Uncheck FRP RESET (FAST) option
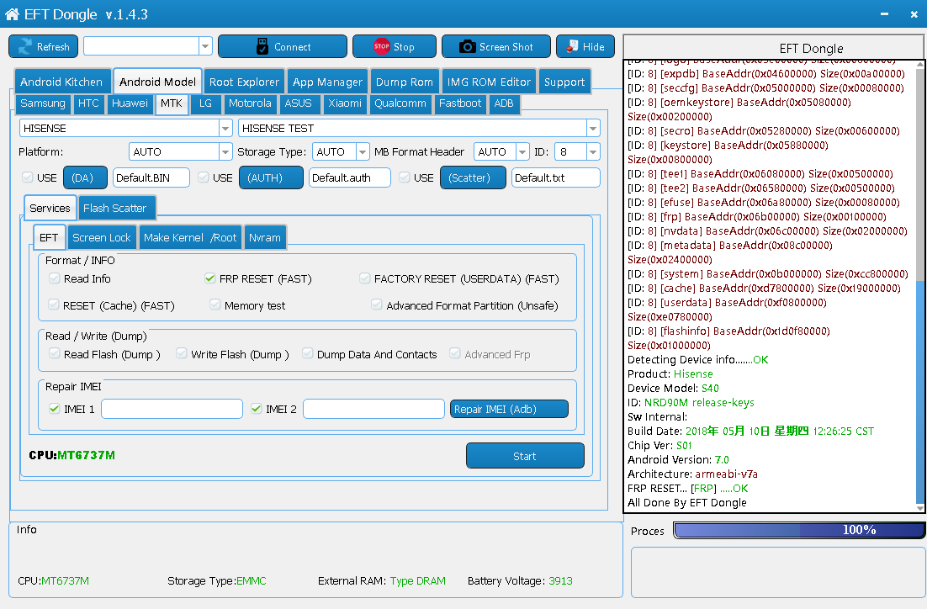 point(209,278)
